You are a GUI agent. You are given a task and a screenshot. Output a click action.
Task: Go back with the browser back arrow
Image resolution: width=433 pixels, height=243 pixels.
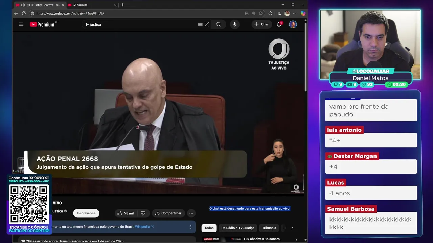(x=16, y=13)
